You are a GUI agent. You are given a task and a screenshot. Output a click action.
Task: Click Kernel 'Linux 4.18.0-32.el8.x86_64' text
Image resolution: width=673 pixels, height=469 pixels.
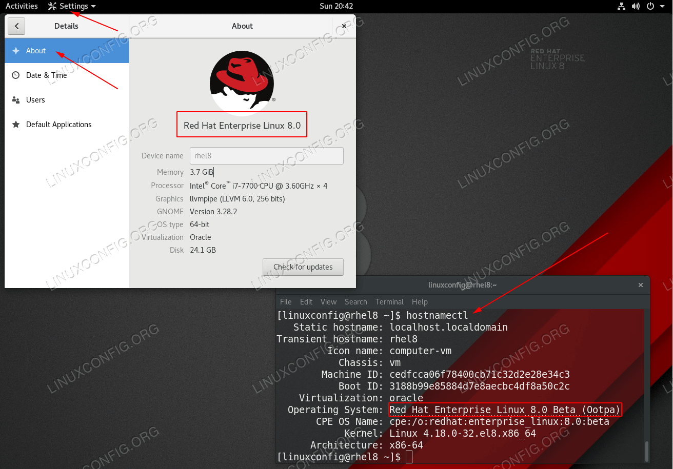pos(463,434)
